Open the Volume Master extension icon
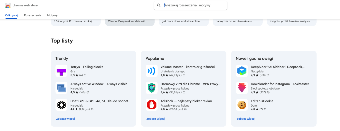Image resolution: width=340 pixels, height=131 pixels. tap(151, 71)
